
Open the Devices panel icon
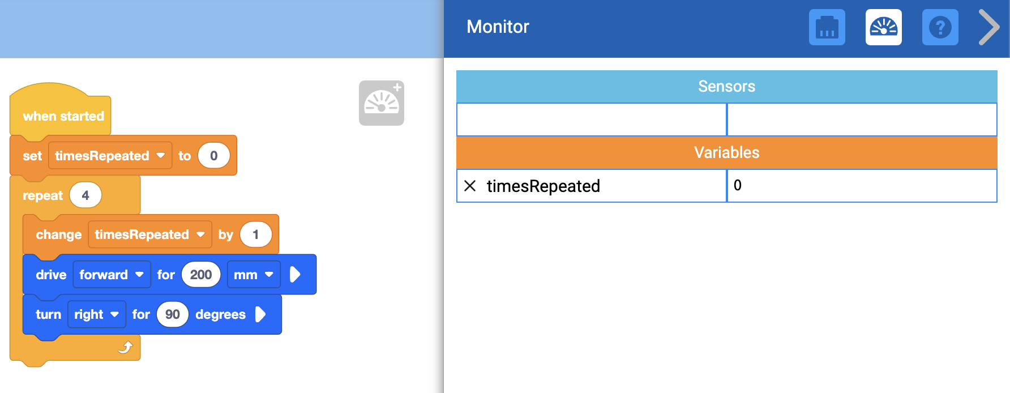pyautogui.click(x=827, y=27)
